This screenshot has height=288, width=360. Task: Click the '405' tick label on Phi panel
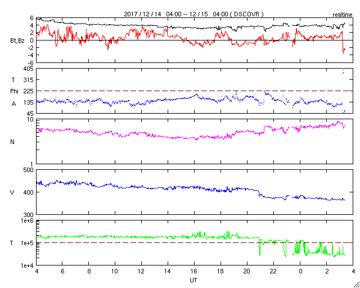coord(29,69)
